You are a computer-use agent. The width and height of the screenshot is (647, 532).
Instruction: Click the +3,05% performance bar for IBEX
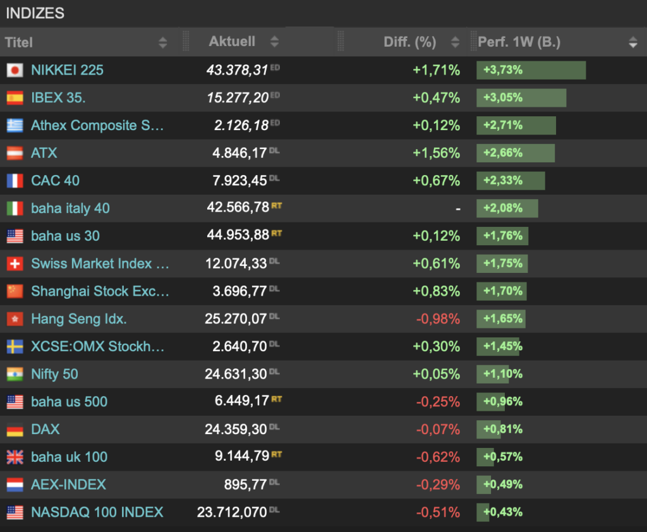coord(521,98)
